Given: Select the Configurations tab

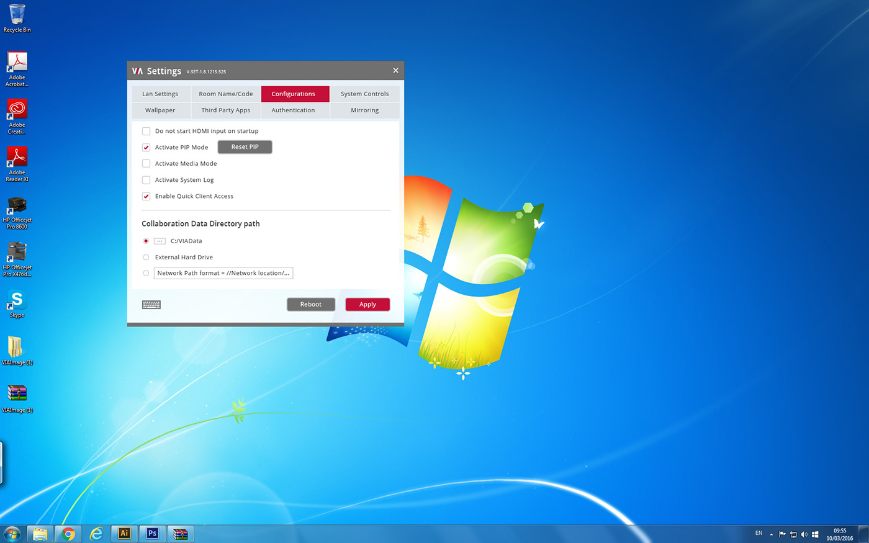Looking at the screenshot, I should (x=295, y=94).
